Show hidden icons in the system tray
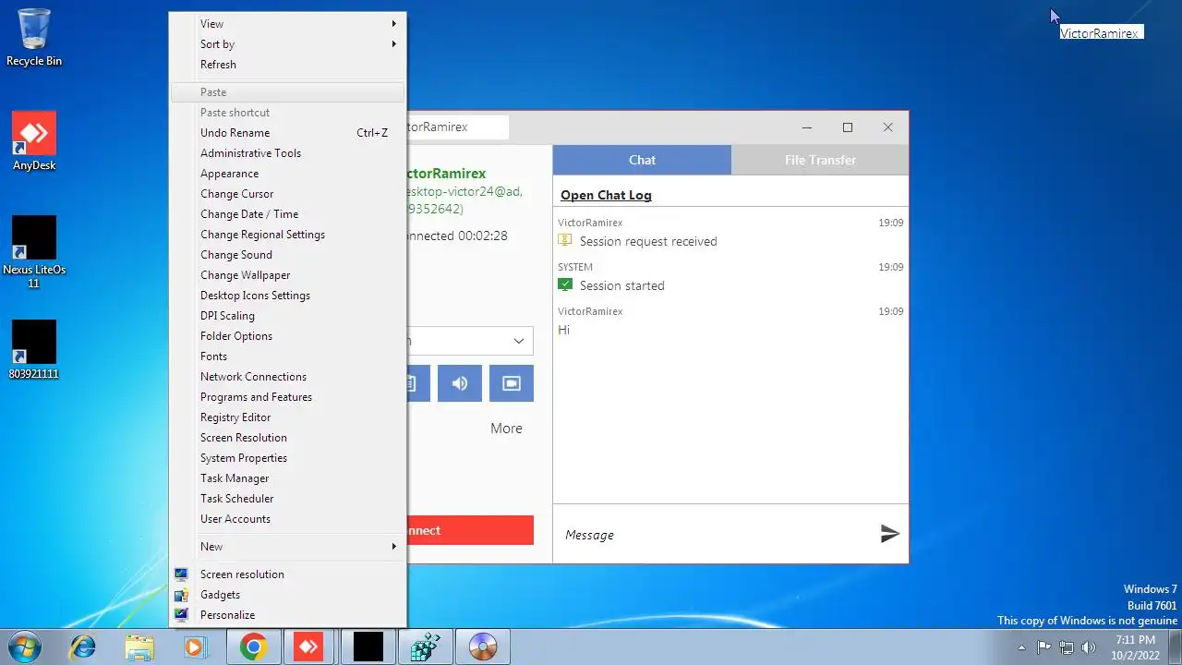Image resolution: width=1182 pixels, height=665 pixels. (1021, 647)
